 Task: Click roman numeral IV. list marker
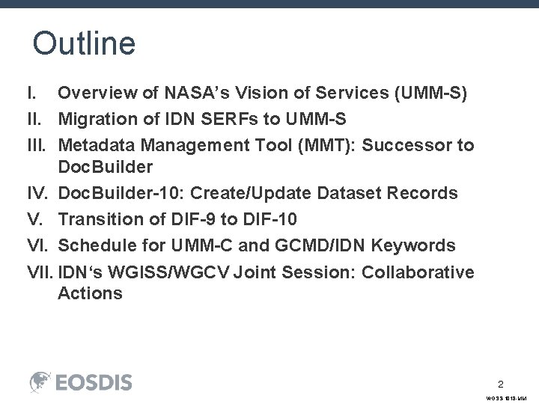(37, 193)
